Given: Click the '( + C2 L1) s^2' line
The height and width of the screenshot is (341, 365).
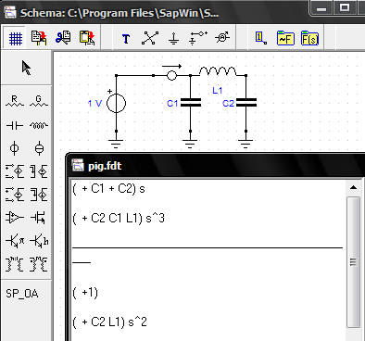Looking at the screenshot, I should point(109,322).
